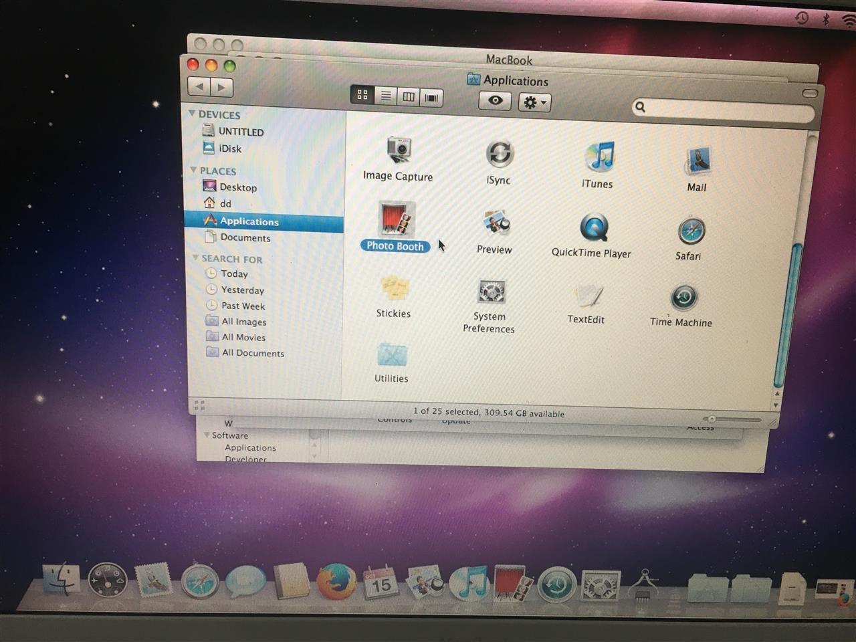The height and width of the screenshot is (642, 856).
Task: Select Applications in the background window's Software list
Action: click(x=250, y=447)
